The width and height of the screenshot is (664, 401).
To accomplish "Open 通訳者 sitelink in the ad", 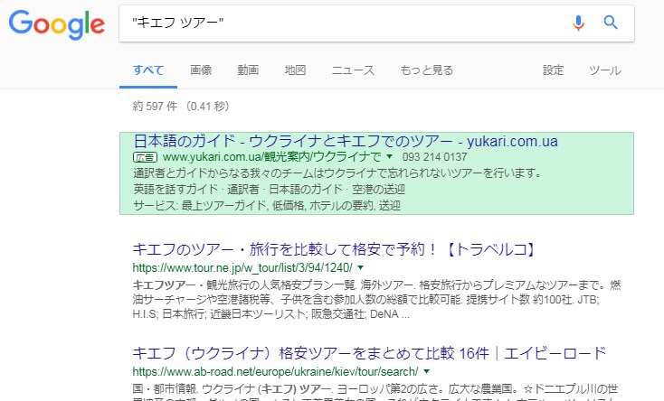I will tap(243, 189).
